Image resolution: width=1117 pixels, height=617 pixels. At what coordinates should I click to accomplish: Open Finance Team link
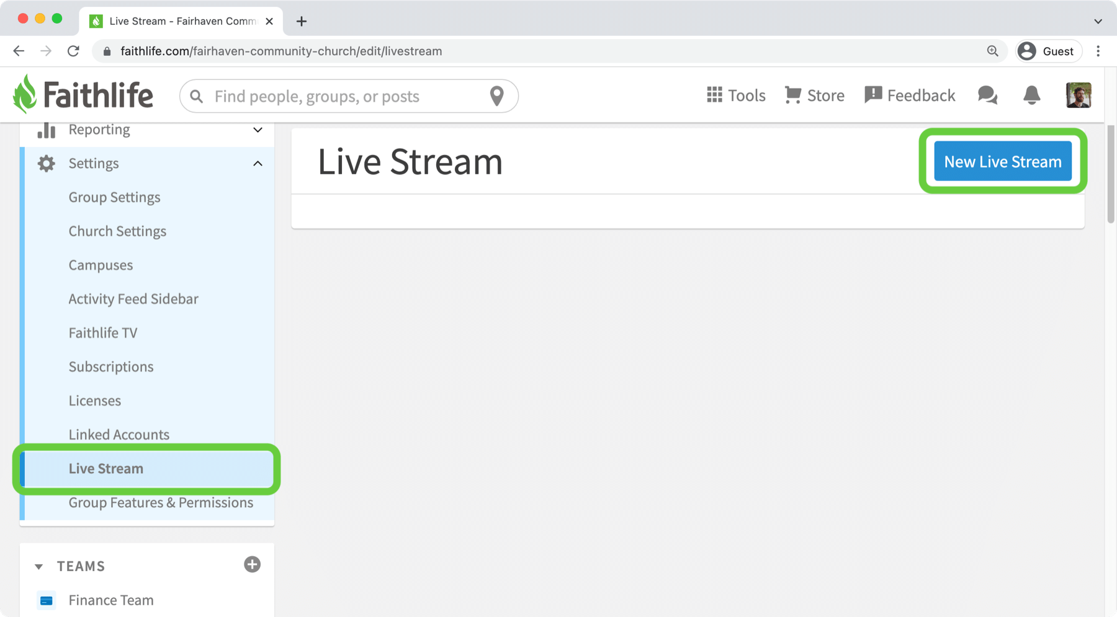pyautogui.click(x=111, y=600)
